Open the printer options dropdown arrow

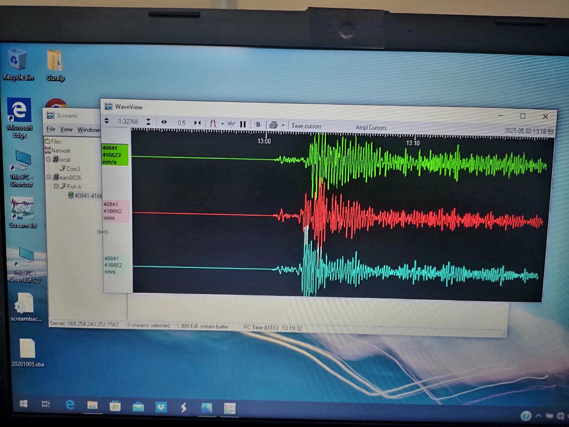[x=283, y=125]
